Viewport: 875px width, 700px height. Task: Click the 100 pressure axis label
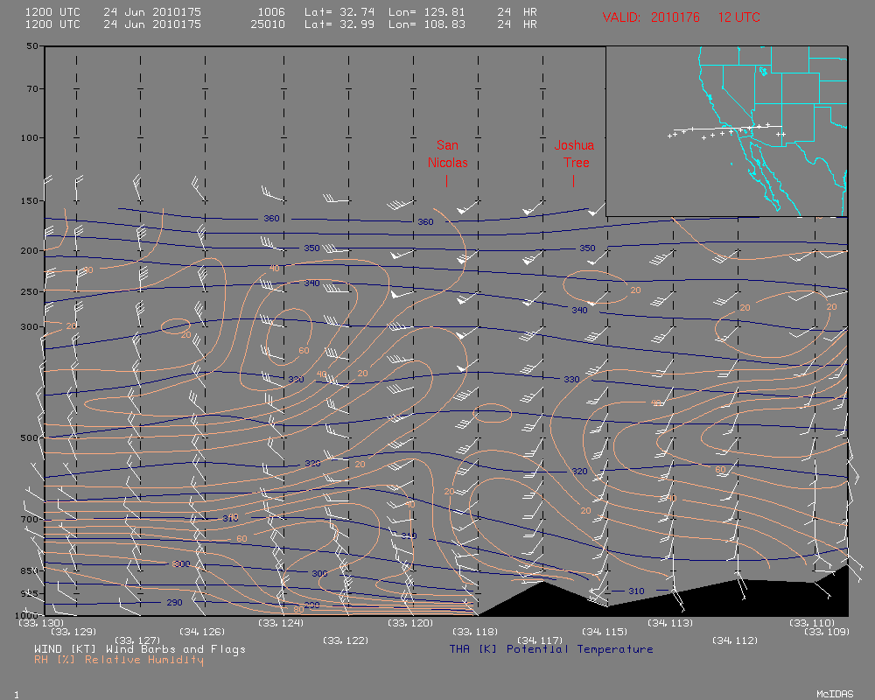(x=30, y=137)
